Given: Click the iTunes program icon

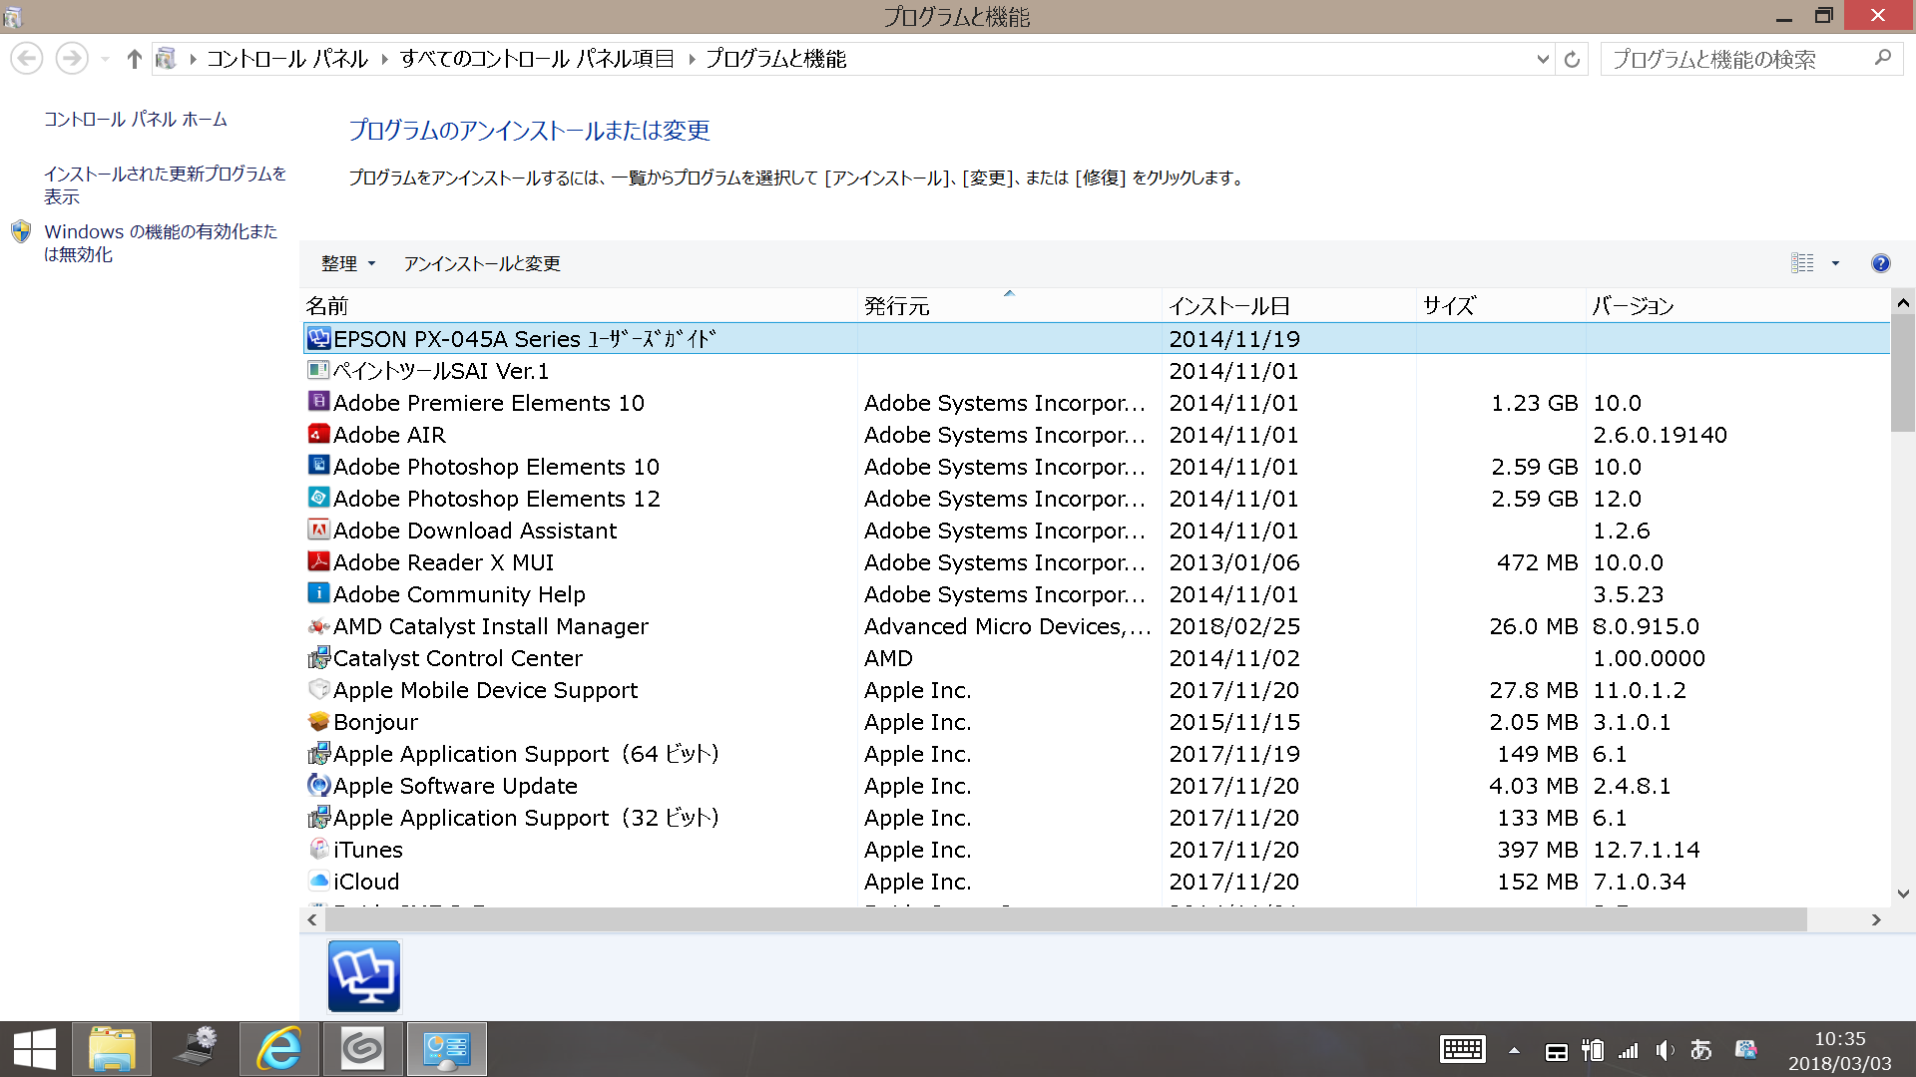Looking at the screenshot, I should tap(318, 849).
